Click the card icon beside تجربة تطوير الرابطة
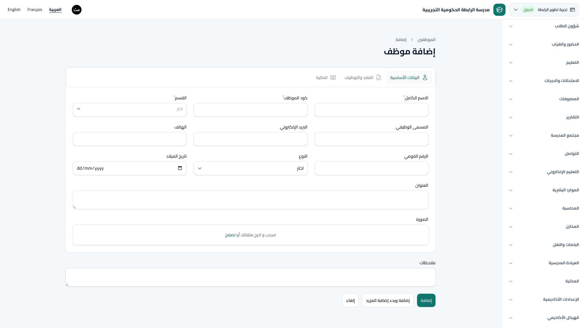The width and height of the screenshot is (584, 328). coord(572,10)
